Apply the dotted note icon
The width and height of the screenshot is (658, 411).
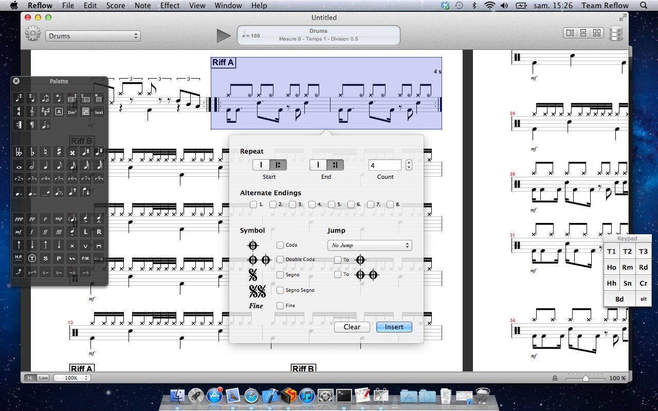tap(19, 192)
